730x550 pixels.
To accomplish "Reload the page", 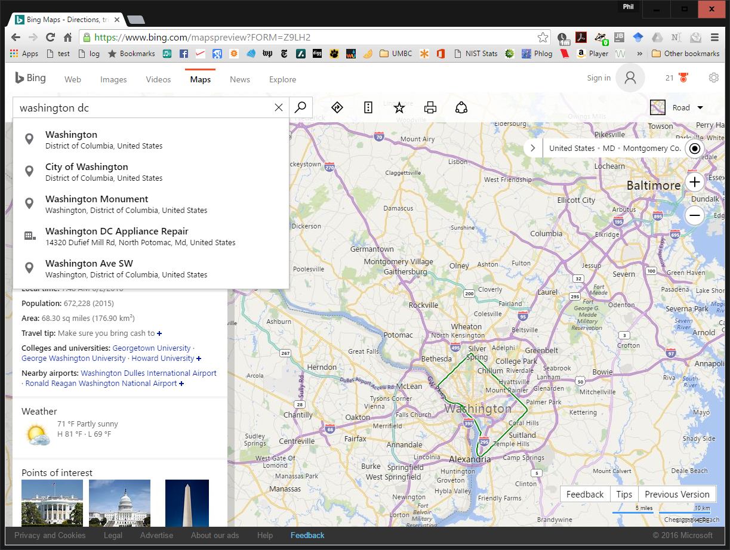I will tap(51, 37).
